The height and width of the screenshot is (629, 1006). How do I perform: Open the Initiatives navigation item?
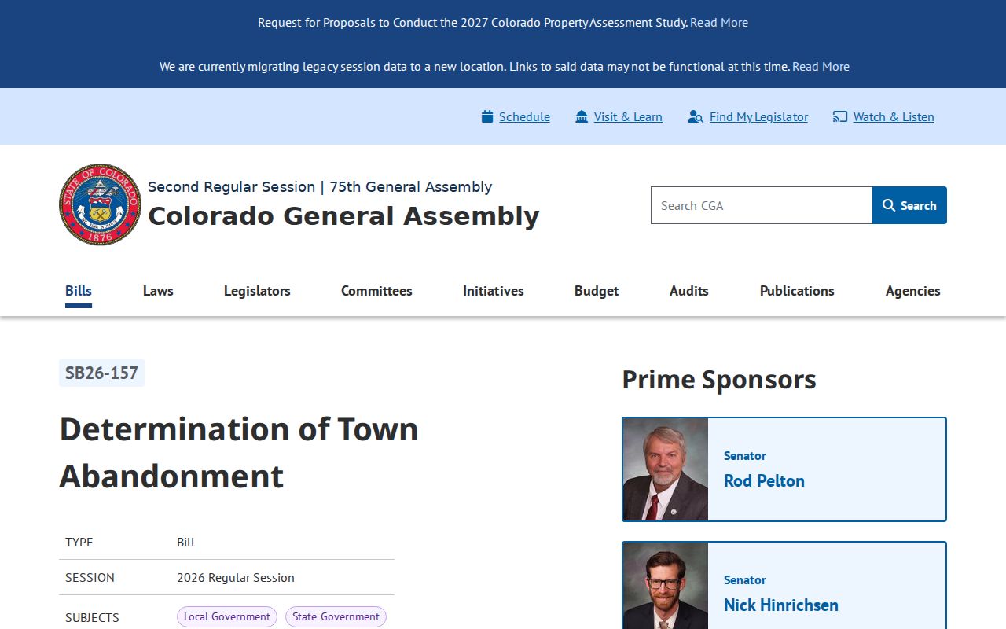[494, 291]
